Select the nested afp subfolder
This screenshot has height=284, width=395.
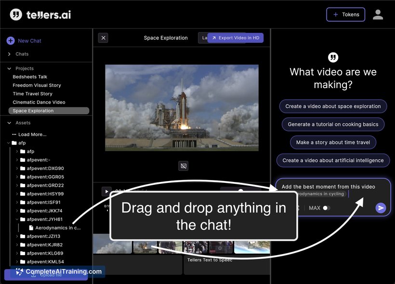point(30,151)
